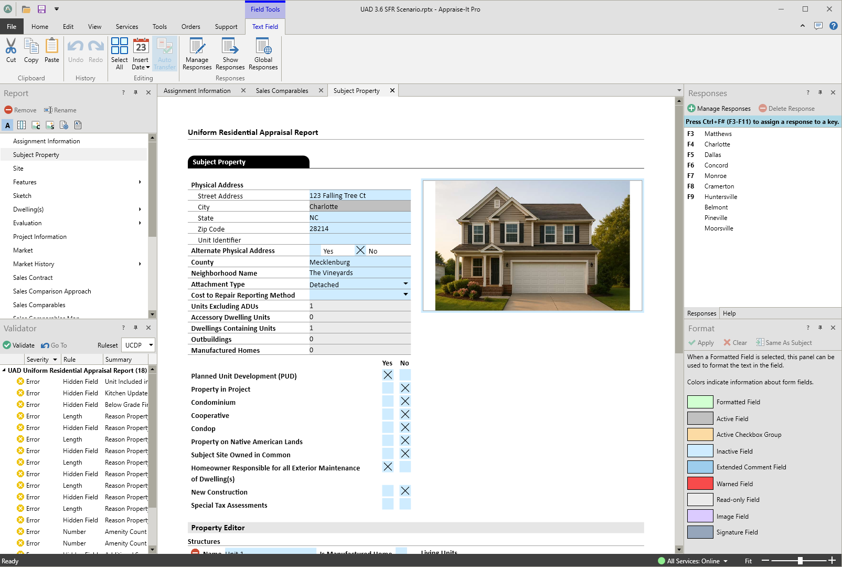Screen dimensions: 842x567
Task: Click the Warned Field red color swatch
Action: pos(700,484)
